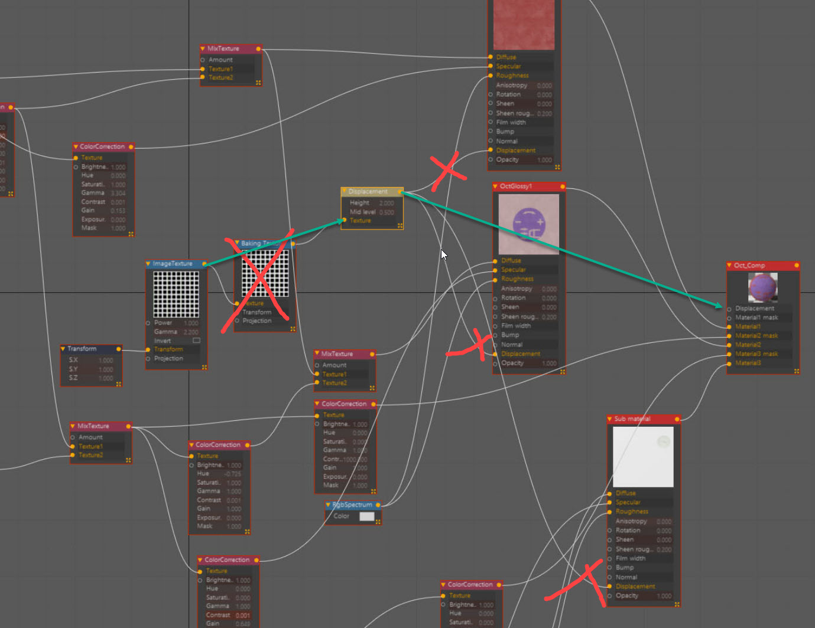Collapse the Oct_Comp node
The height and width of the screenshot is (628, 815).
click(x=729, y=266)
